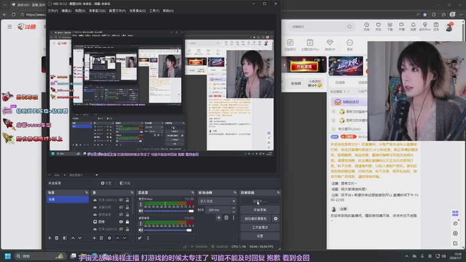466x262 pixels.
Task: Toggle lock on 文本 (GDI+) 2 source
Action: 128,229
